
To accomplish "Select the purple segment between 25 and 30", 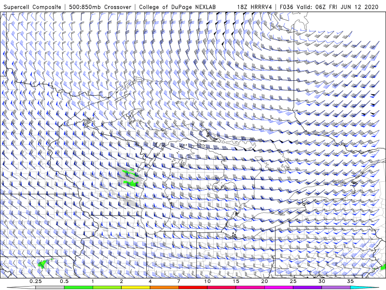I will click(307, 288).
